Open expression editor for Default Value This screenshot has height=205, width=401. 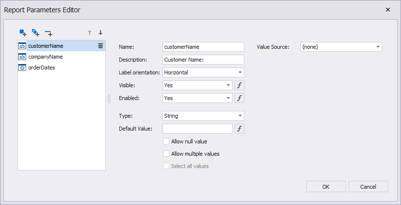click(239, 129)
